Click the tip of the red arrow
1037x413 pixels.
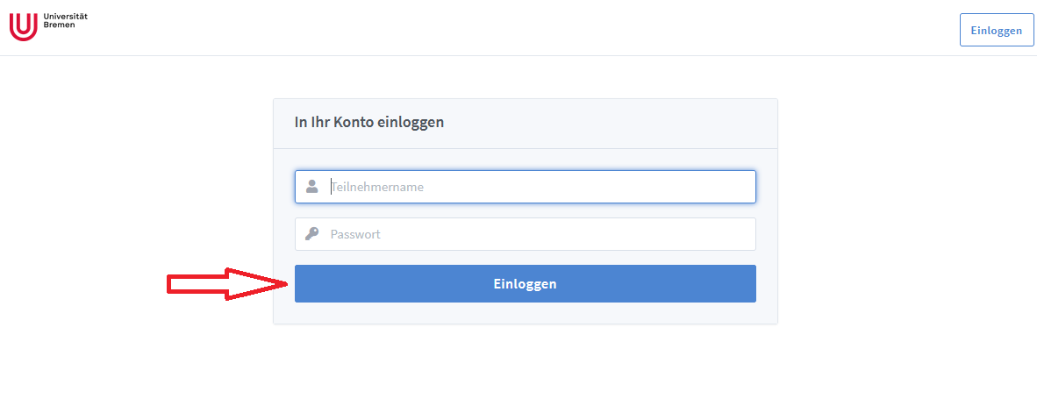pos(287,283)
